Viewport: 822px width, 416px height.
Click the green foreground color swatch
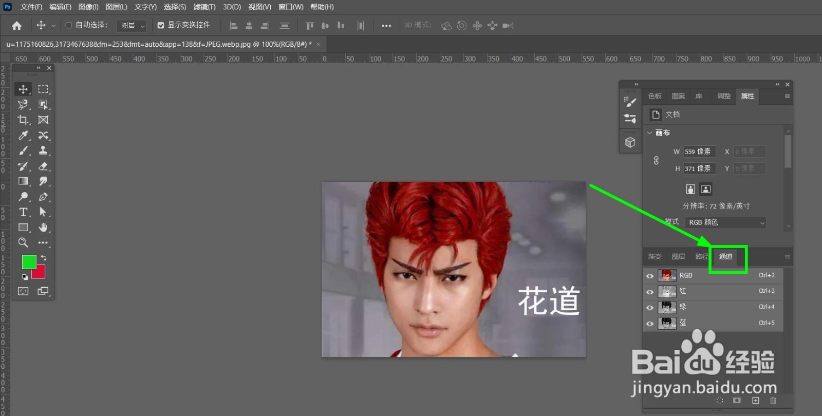(x=28, y=261)
